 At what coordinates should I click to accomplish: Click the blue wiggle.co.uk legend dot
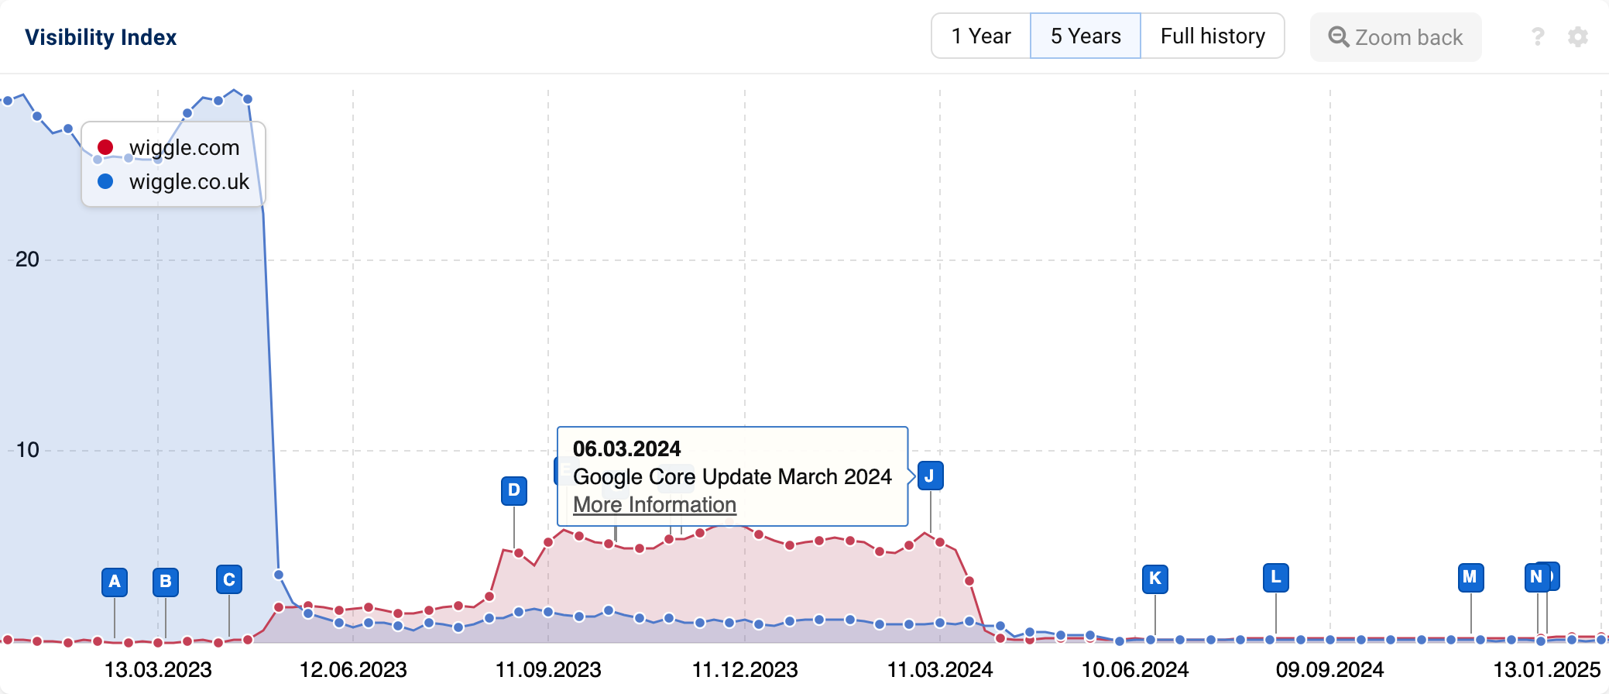pos(105,181)
